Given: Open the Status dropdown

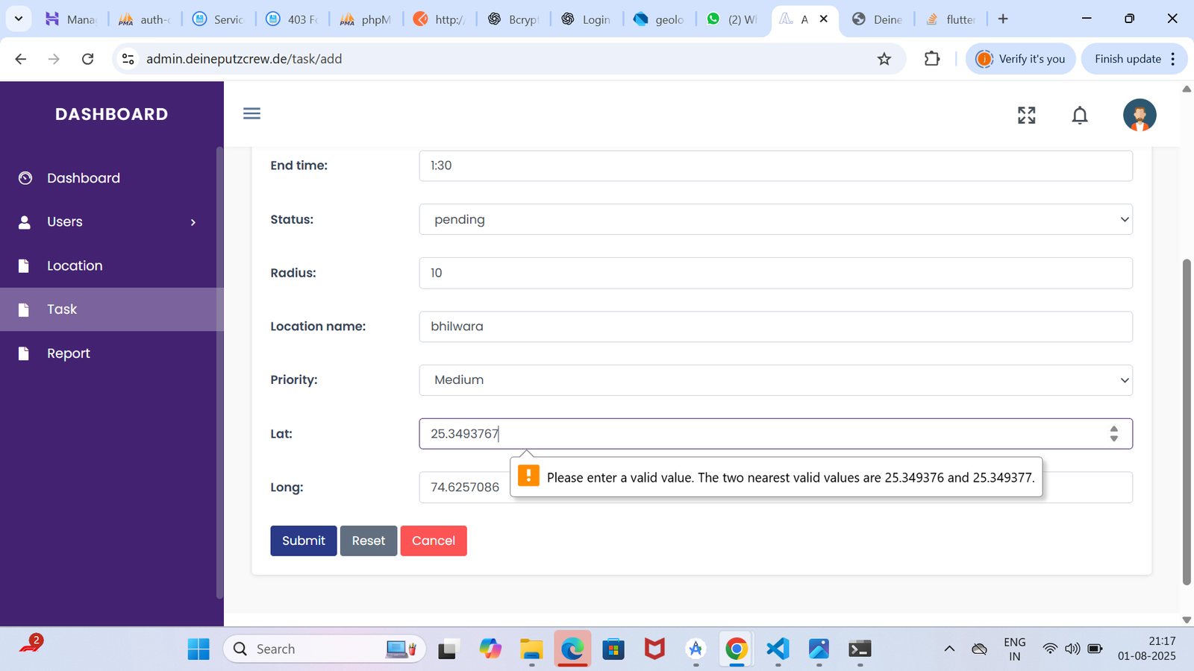Looking at the screenshot, I should [x=775, y=219].
